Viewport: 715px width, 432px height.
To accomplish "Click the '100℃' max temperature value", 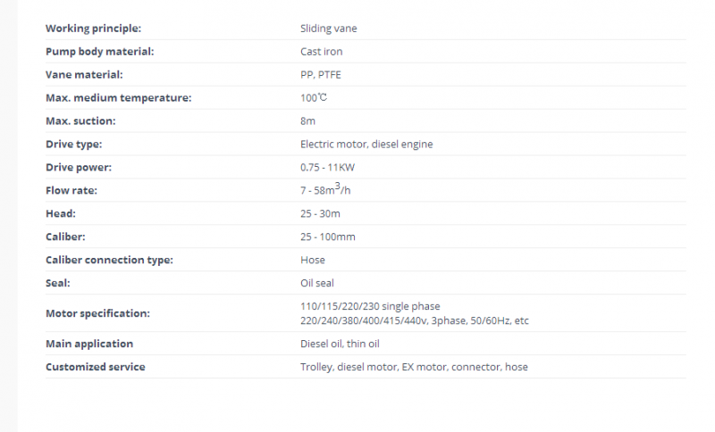I will (x=314, y=97).
